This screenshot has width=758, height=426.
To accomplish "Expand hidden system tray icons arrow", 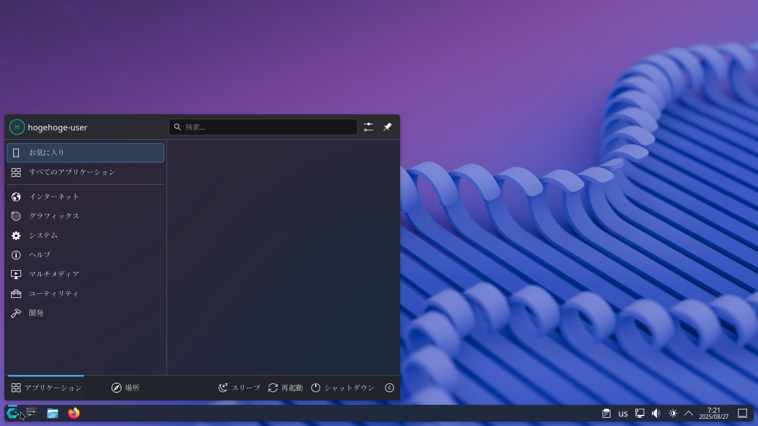I will (x=689, y=413).
